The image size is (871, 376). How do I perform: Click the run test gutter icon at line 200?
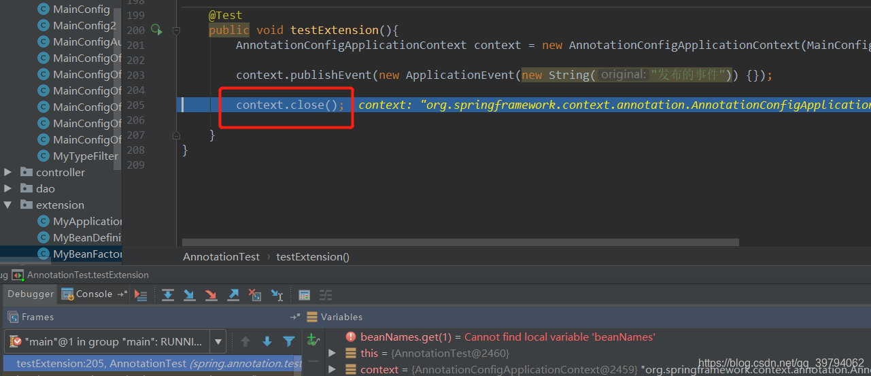pyautogui.click(x=156, y=30)
